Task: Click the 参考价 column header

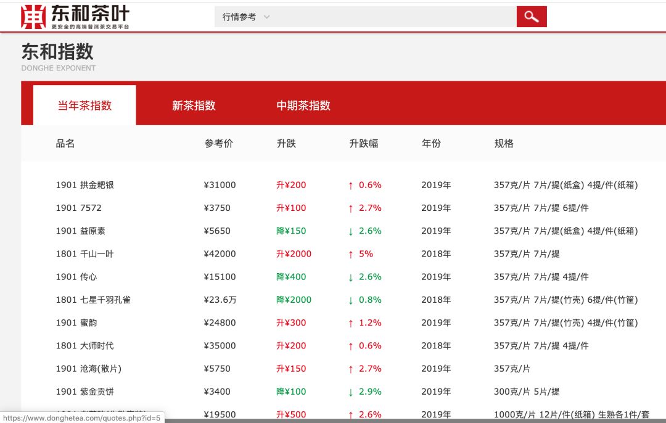Action: point(217,143)
